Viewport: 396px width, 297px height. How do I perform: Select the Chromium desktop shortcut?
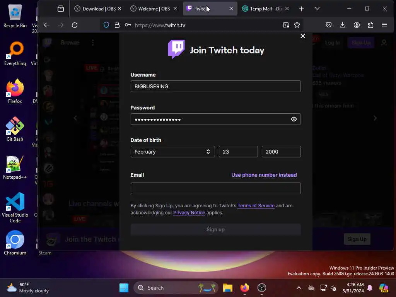tap(15, 243)
